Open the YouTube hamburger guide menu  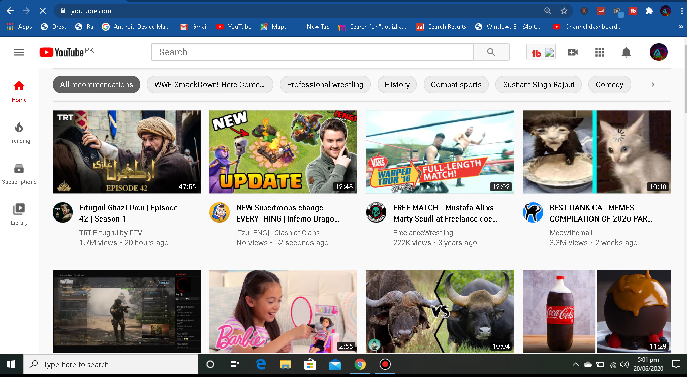tap(19, 52)
